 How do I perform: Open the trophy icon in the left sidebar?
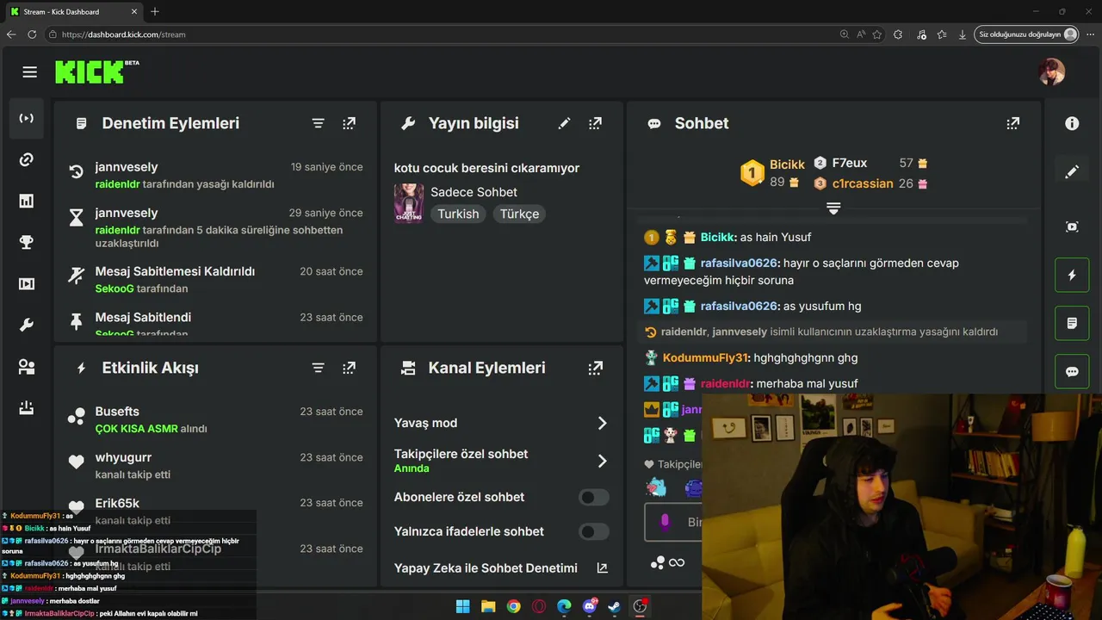pyautogui.click(x=27, y=242)
